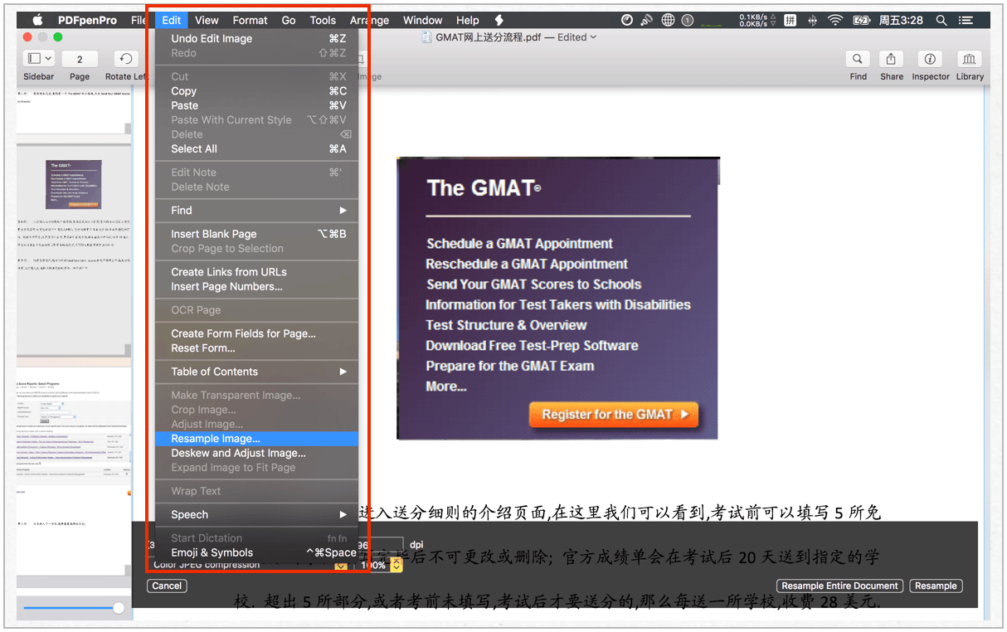Click Schedule a GMAT Appointment link
The image size is (1007, 632).
click(520, 244)
